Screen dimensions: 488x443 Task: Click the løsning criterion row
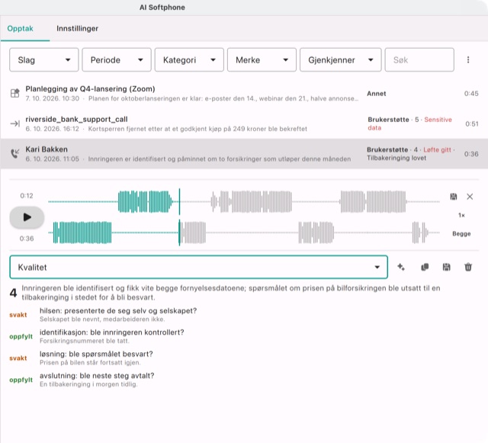[x=244, y=358]
